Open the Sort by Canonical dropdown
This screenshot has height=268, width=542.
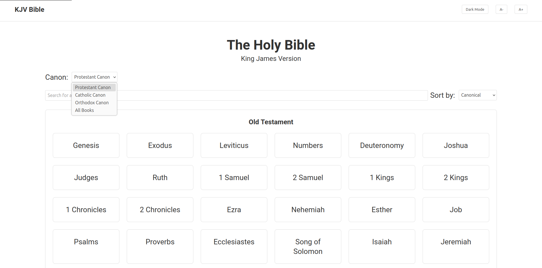click(477, 95)
